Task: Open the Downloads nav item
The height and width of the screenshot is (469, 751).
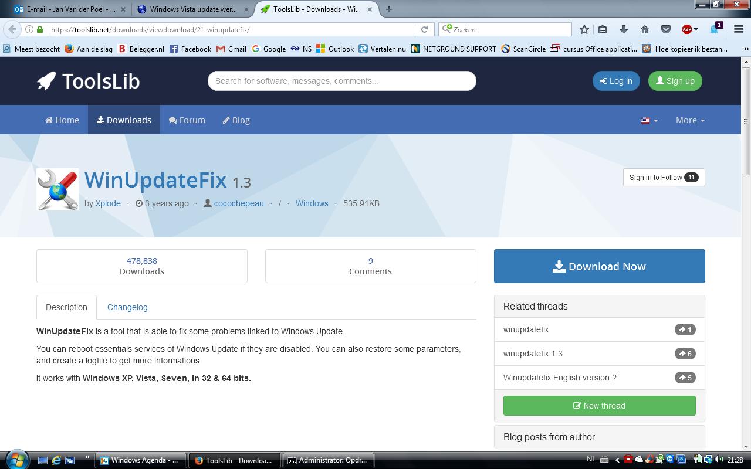Action: click(124, 120)
